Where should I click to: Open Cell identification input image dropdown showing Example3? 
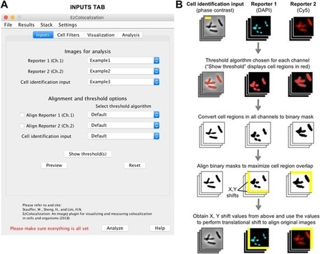point(123,82)
